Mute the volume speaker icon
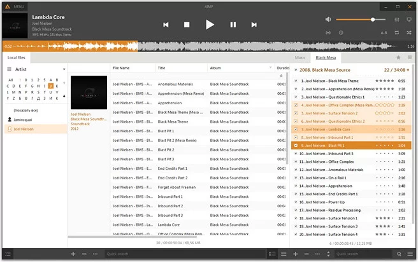Image resolution: width=418 pixels, height=262 pixels. pos(329,19)
